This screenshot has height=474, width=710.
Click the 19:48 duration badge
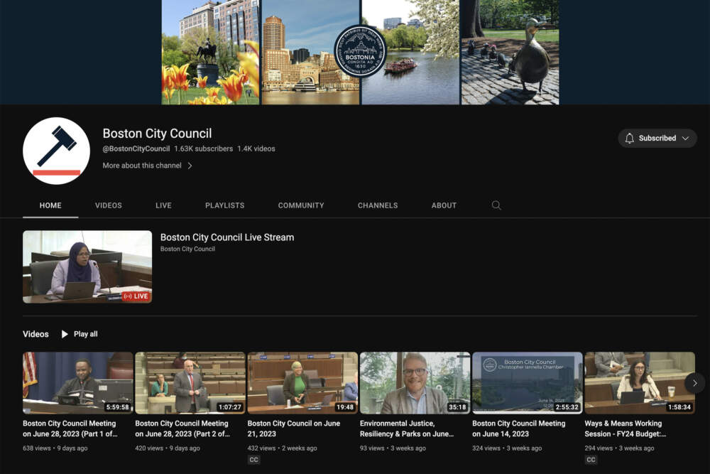click(x=345, y=407)
